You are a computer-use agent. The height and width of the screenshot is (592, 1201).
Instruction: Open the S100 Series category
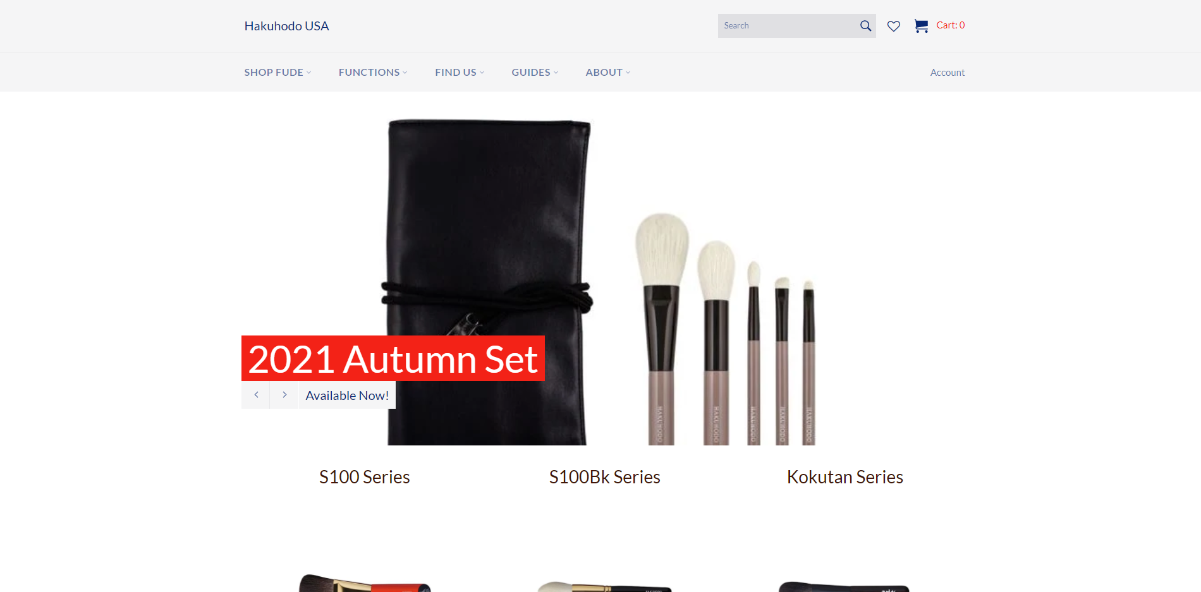(364, 477)
